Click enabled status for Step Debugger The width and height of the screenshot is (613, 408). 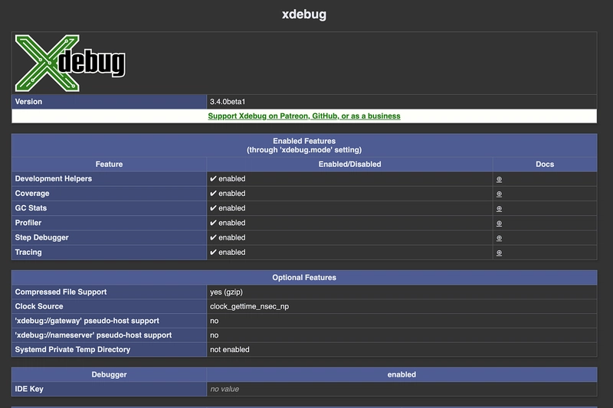[x=228, y=238]
